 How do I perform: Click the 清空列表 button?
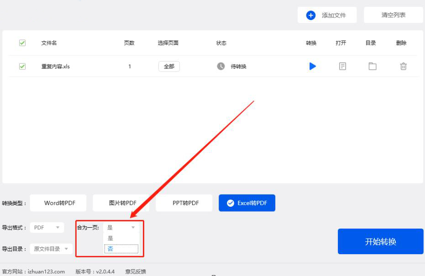click(x=394, y=15)
